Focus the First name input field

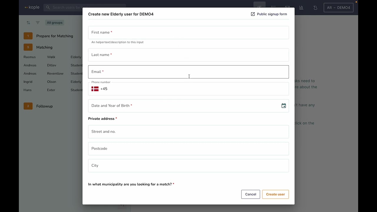click(188, 32)
